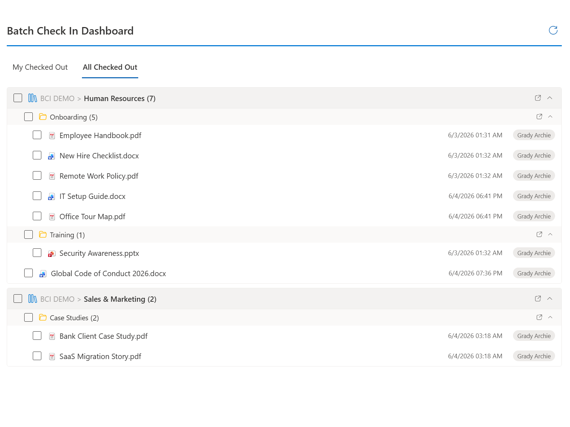Open SaaS Migration Story.pdf file name
This screenshot has height=427, width=570.
[x=100, y=357]
